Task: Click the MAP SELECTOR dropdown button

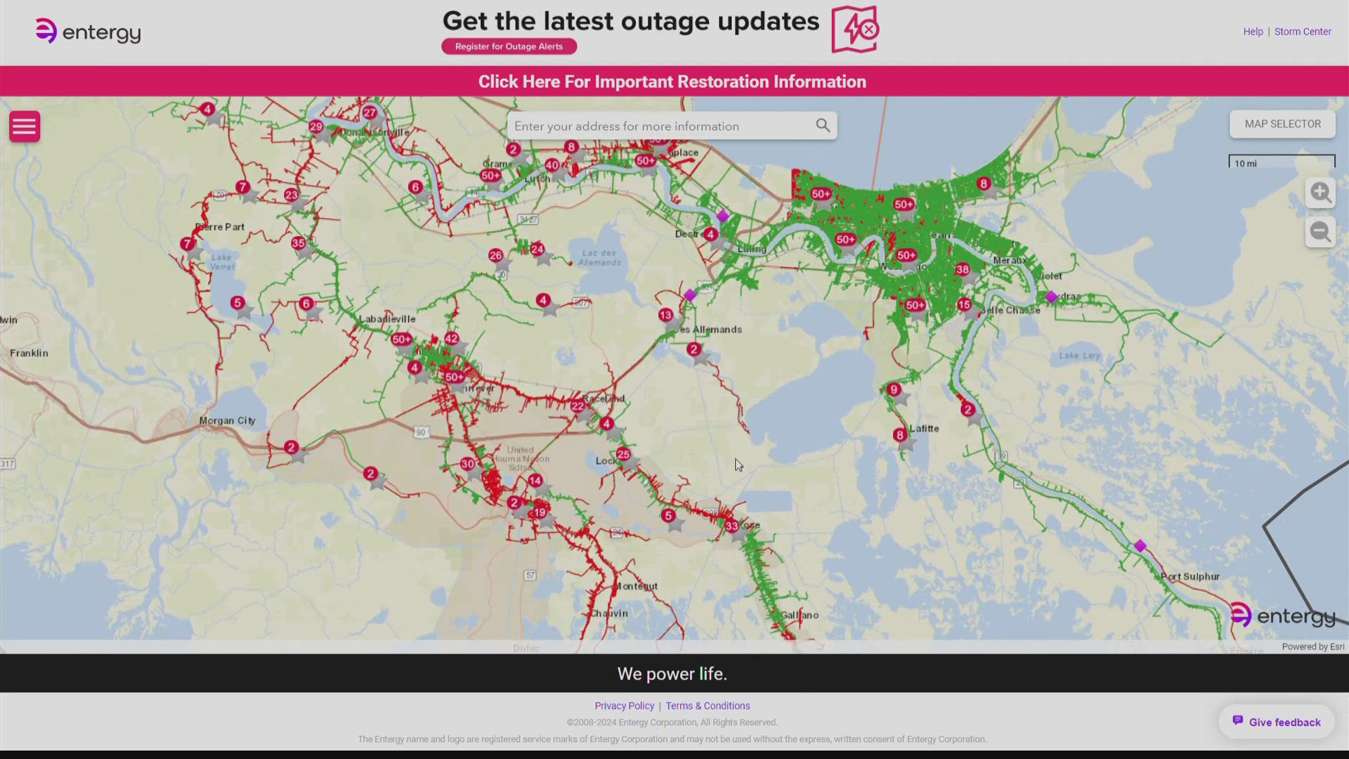Action: pyautogui.click(x=1282, y=123)
